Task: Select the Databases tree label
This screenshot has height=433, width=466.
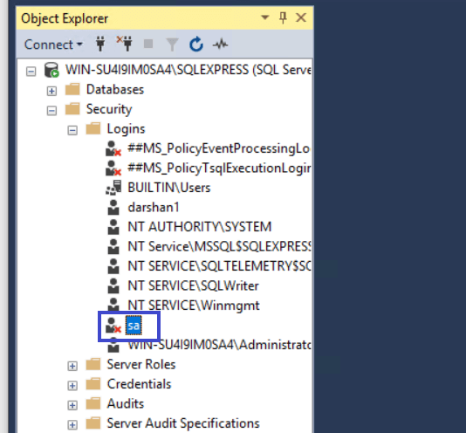Action: [115, 90]
